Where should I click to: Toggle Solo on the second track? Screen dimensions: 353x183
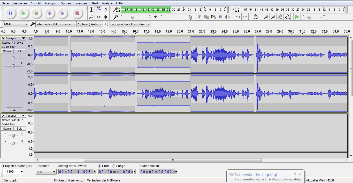click(20, 129)
